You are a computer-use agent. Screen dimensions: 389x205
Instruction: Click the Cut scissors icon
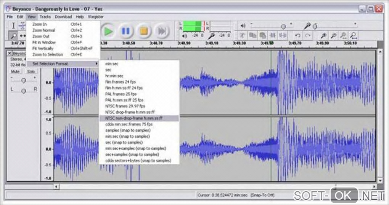pos(242,36)
